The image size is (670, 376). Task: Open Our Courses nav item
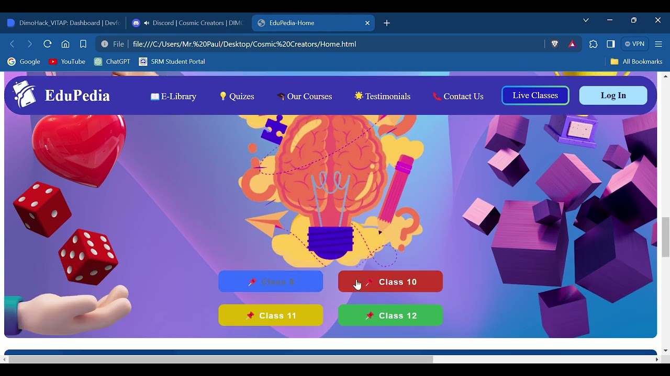[x=304, y=96]
